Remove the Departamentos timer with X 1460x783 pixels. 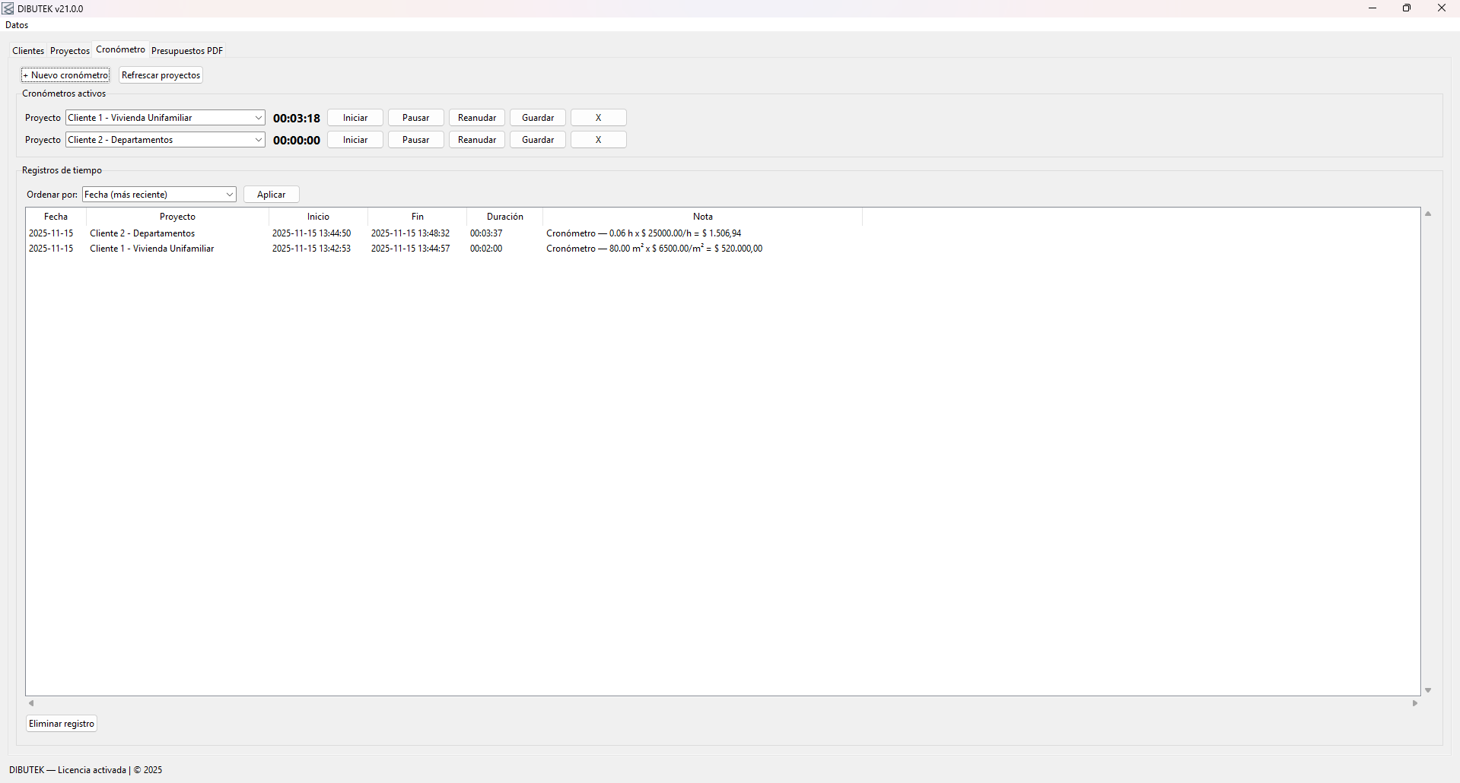coord(598,140)
